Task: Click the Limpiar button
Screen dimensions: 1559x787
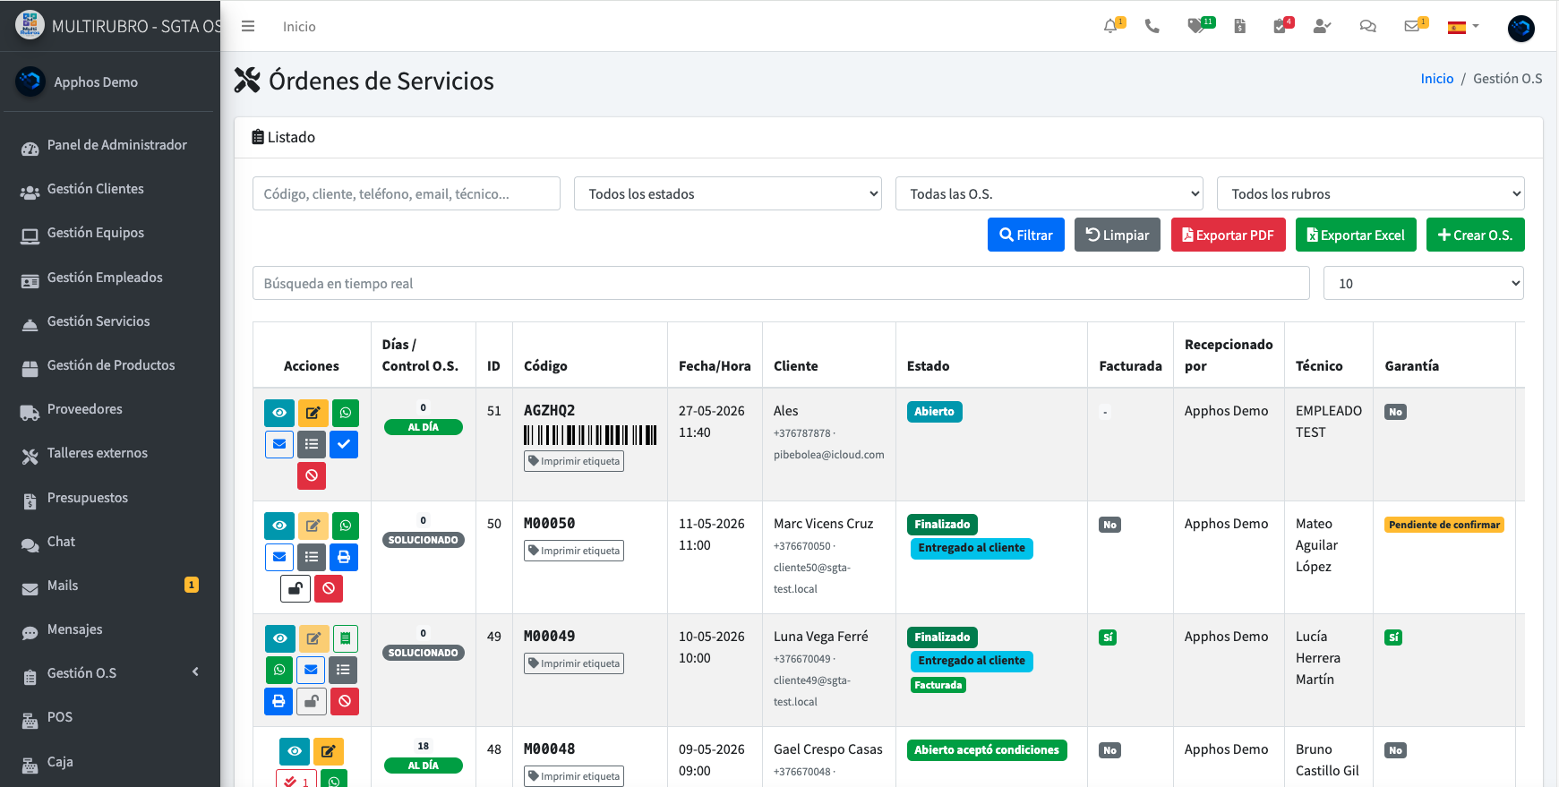Action: tap(1118, 235)
